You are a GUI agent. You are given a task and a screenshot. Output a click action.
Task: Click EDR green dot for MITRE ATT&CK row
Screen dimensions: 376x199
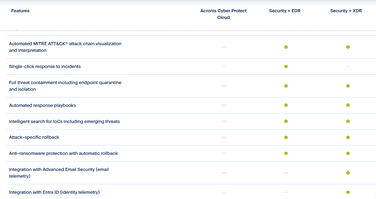(286, 47)
